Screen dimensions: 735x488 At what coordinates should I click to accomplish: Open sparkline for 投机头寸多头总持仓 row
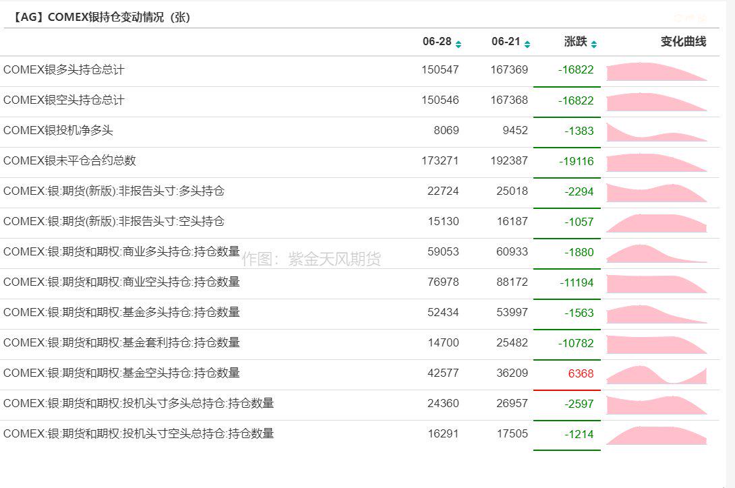(656, 405)
